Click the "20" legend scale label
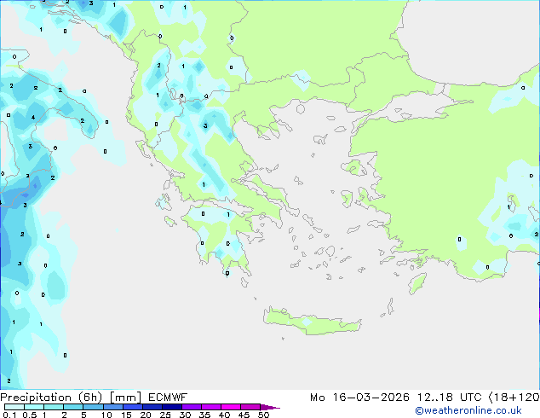This screenshot has height=418, width=540. [x=146, y=415]
